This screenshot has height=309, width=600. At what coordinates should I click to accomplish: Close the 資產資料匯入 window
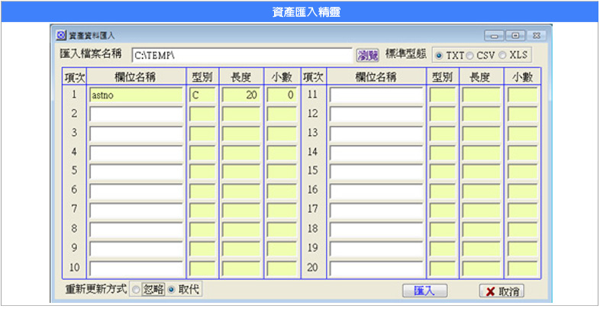point(537,36)
